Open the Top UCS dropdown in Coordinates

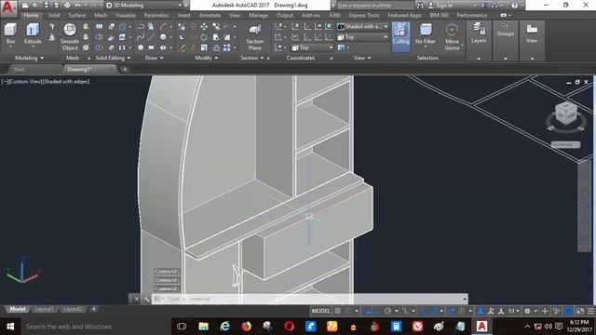[313, 47]
